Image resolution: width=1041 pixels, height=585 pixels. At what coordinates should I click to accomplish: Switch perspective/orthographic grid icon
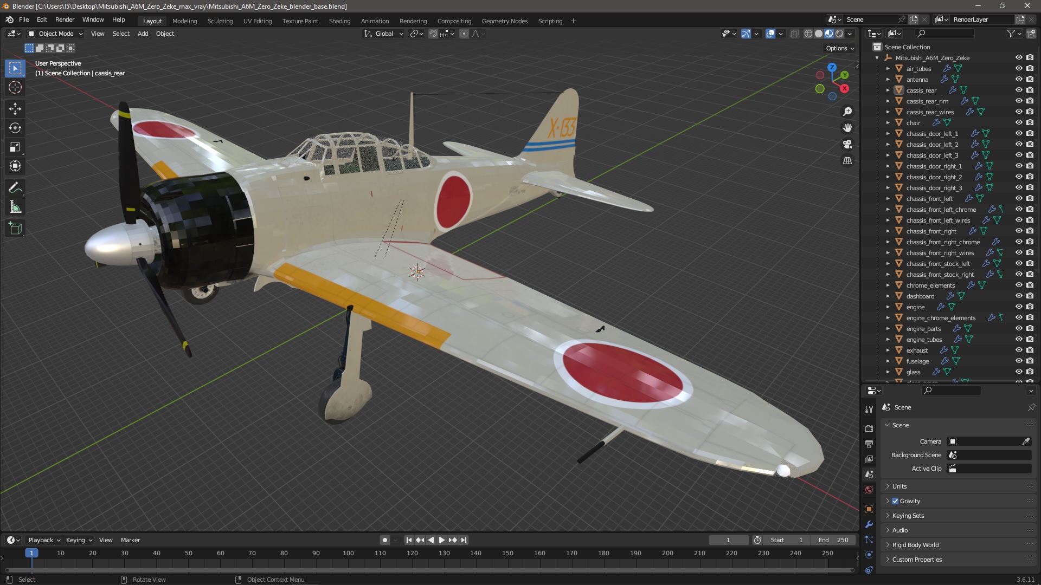(847, 161)
